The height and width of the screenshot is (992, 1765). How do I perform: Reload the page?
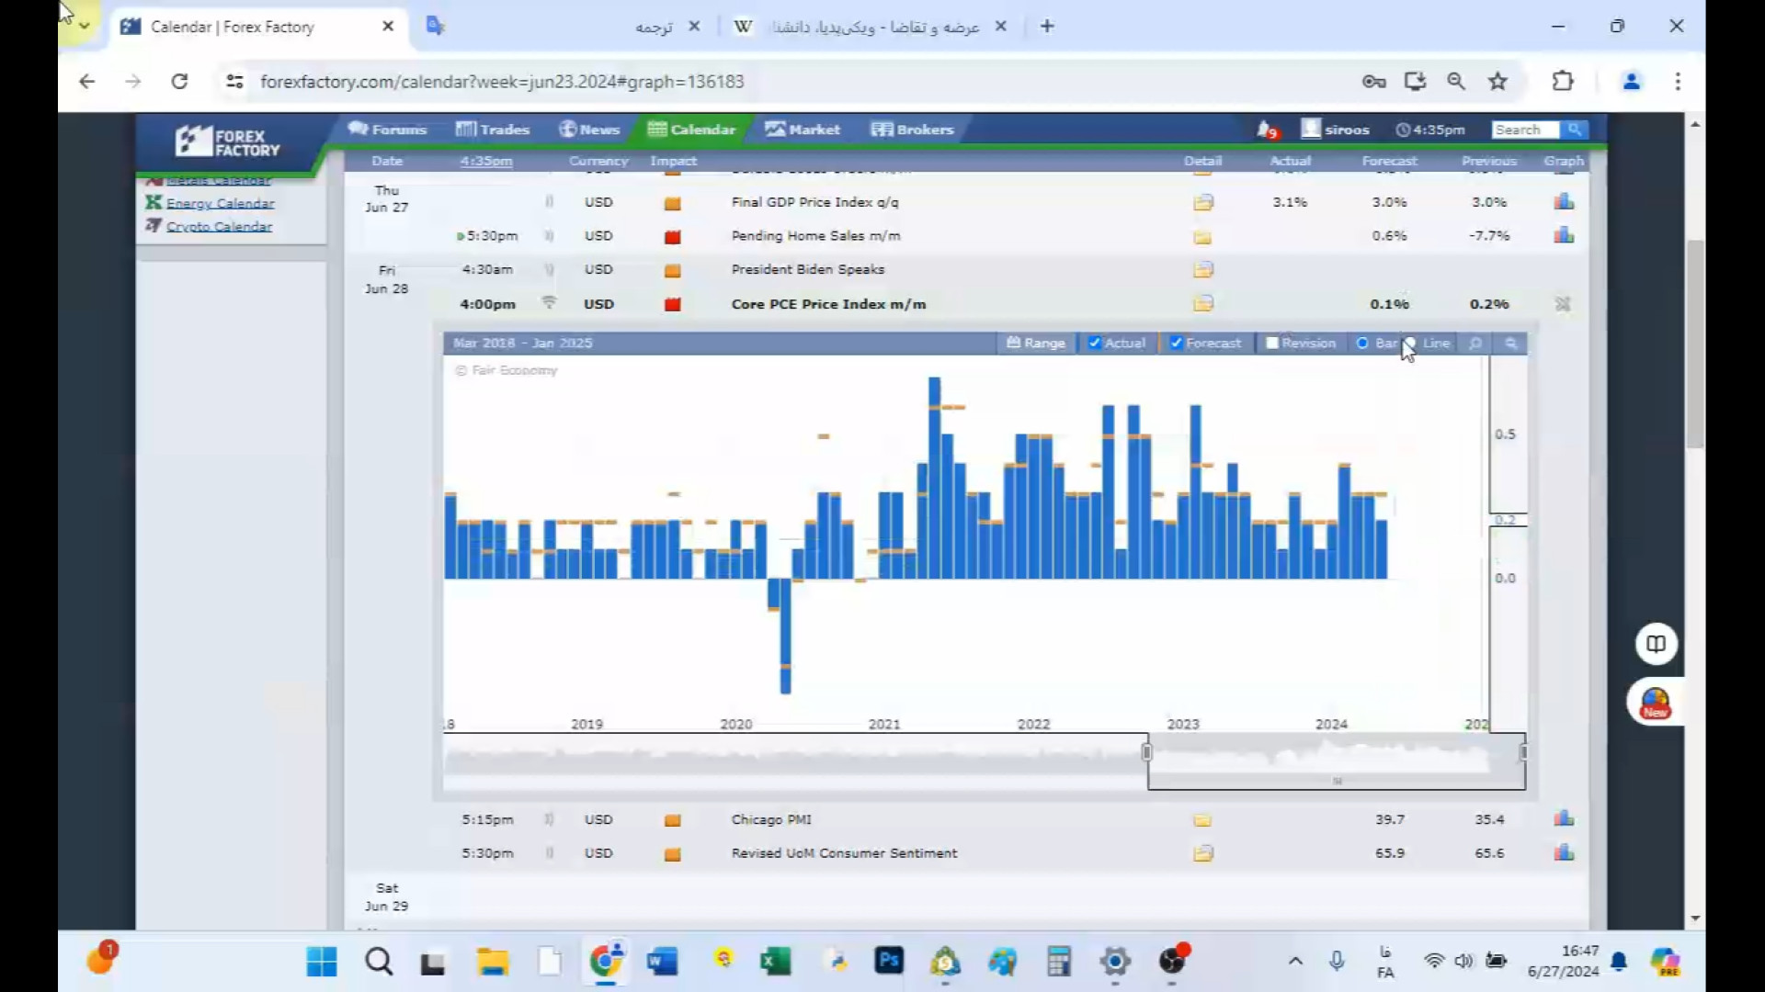tap(179, 81)
